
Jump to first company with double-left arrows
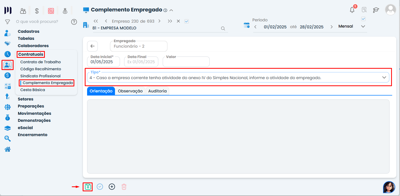[96, 21]
